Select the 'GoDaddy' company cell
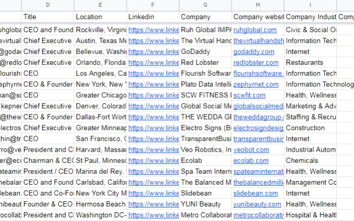 206,52
